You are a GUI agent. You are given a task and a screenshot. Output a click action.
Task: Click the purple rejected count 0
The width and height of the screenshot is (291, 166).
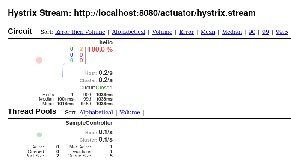[81, 55]
